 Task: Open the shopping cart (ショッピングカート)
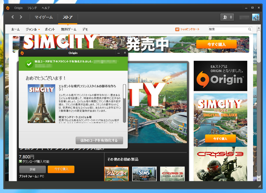tap(187, 29)
